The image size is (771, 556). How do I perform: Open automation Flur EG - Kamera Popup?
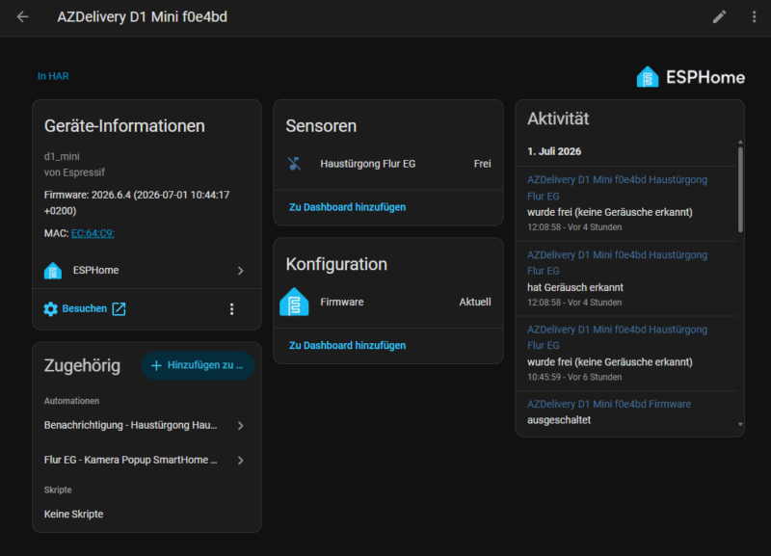(130, 461)
